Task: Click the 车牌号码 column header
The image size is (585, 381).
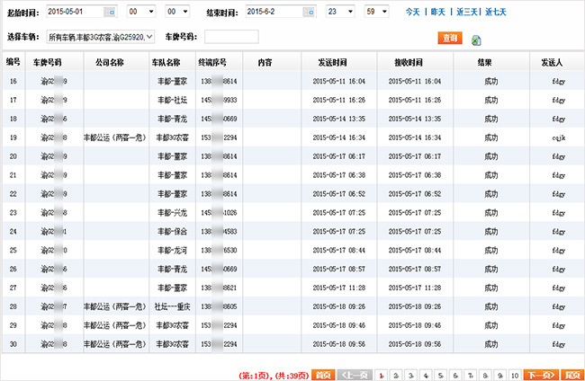Action: click(x=48, y=62)
